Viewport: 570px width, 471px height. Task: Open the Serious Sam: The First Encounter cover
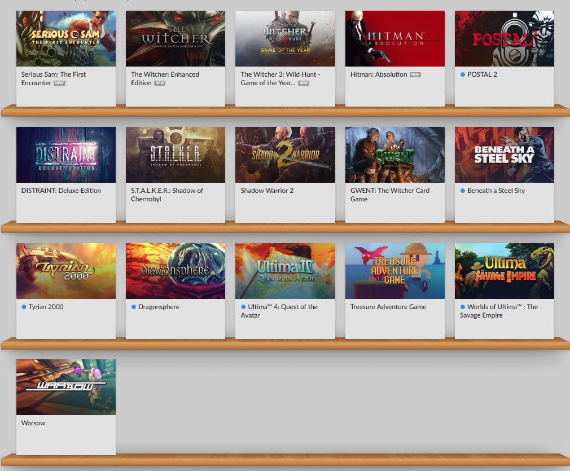pyautogui.click(x=66, y=38)
